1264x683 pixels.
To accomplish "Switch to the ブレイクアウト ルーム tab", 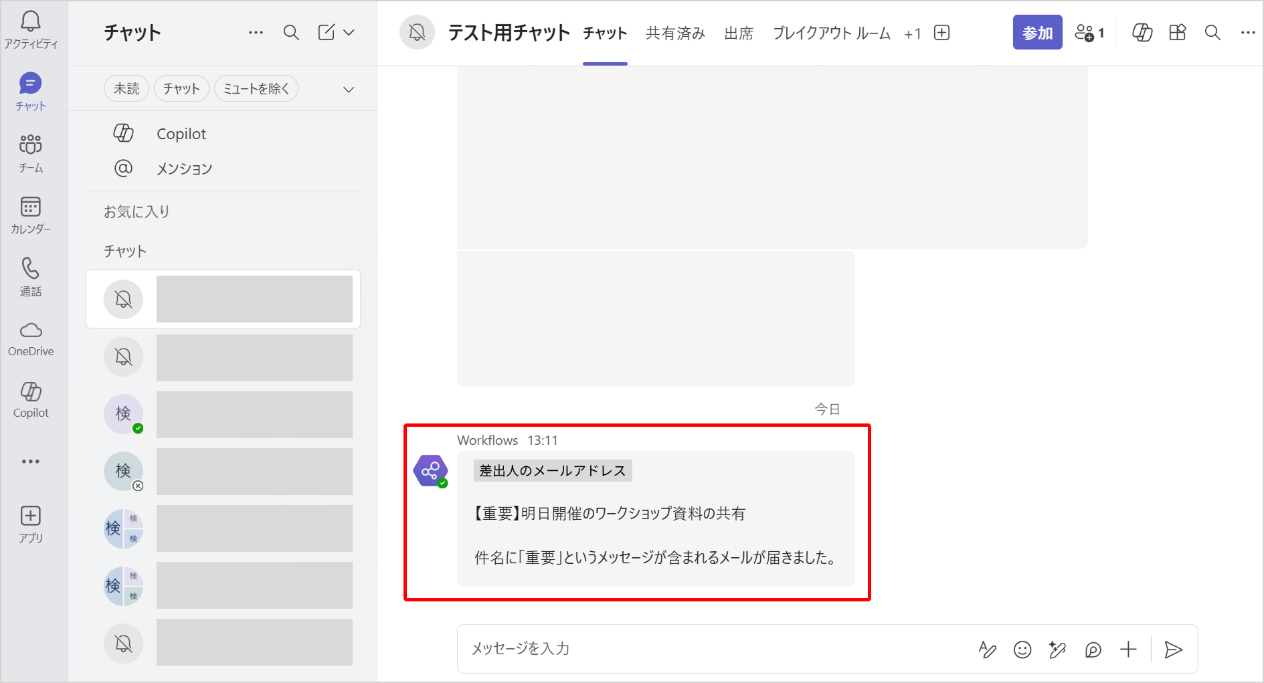I will (x=832, y=33).
